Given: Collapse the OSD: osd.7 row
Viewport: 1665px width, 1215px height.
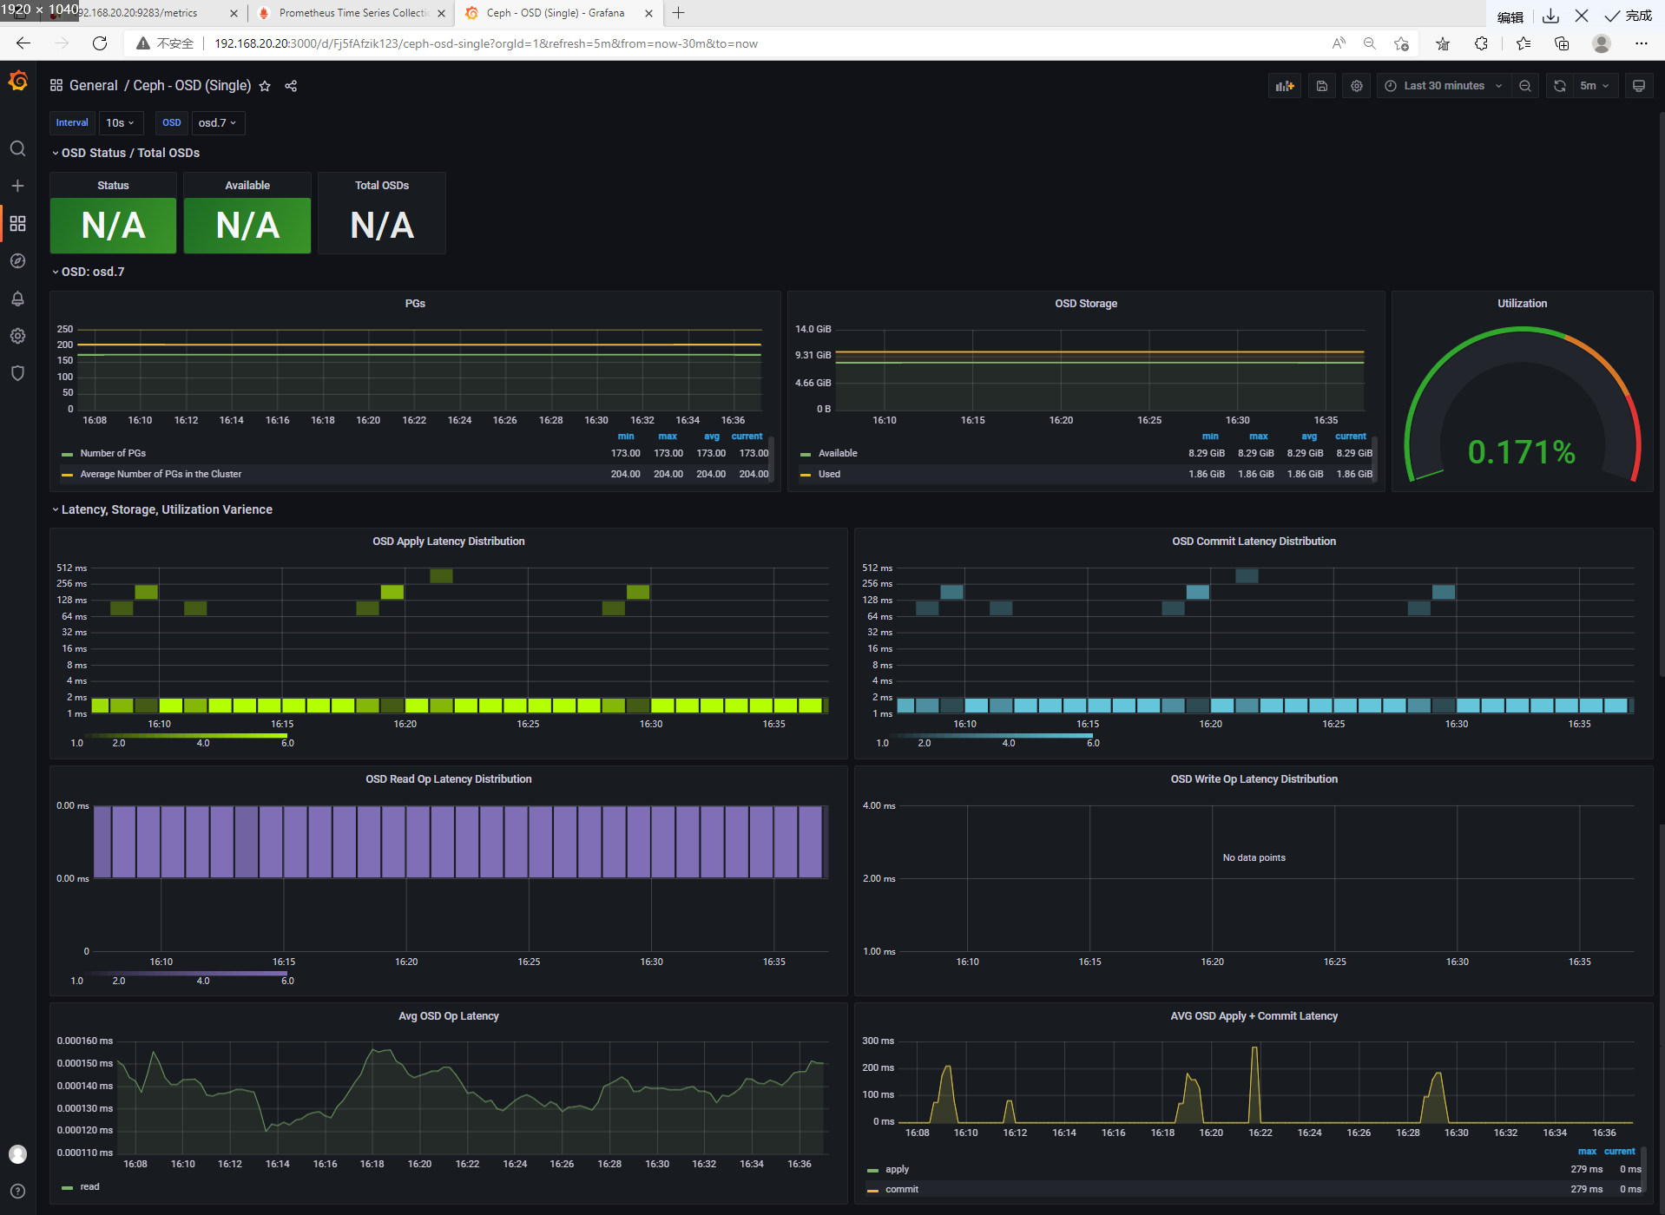Looking at the screenshot, I should point(89,272).
